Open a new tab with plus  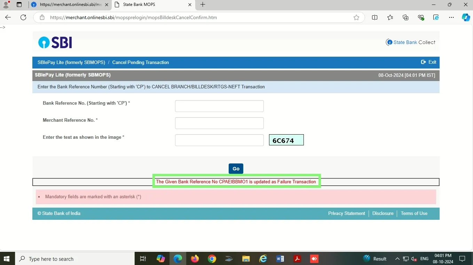click(203, 5)
